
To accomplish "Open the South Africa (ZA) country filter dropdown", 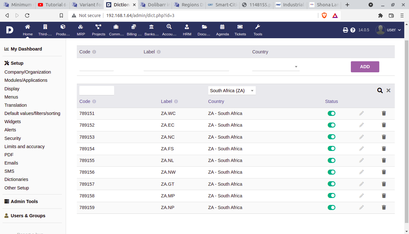I will coord(232,91).
